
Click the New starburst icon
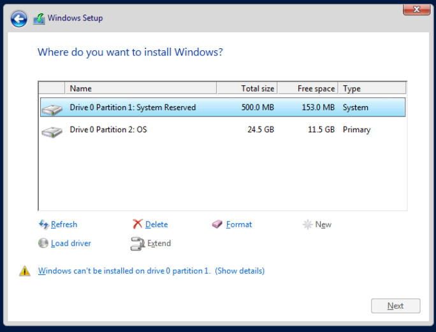[307, 225]
